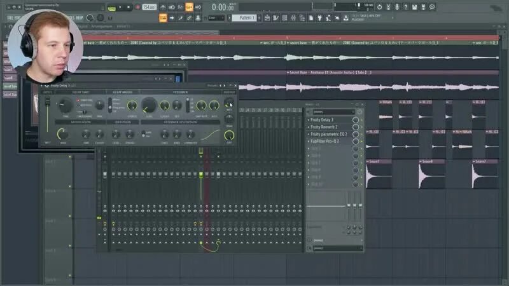Screen dimensions: 509x286
Task: Click the Dry knob in Fruity Delay 3
Action: point(229,135)
